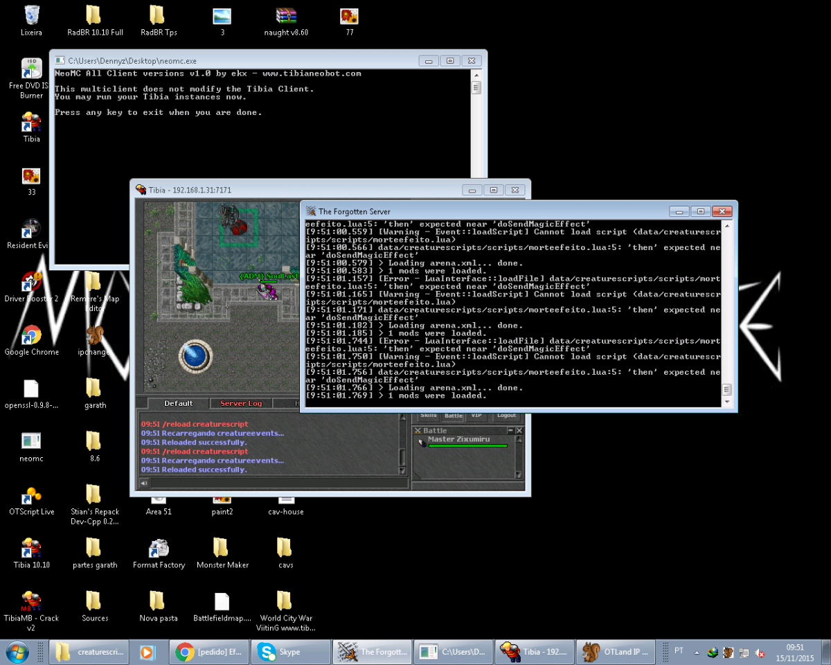The width and height of the screenshot is (831, 665).
Task: Click down arrow of Forgotten Server scrollbar
Action: [726, 401]
